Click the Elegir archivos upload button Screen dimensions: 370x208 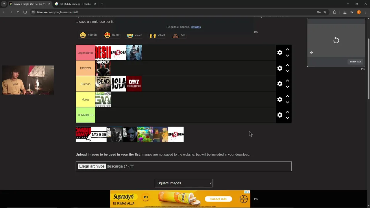[x=92, y=166]
